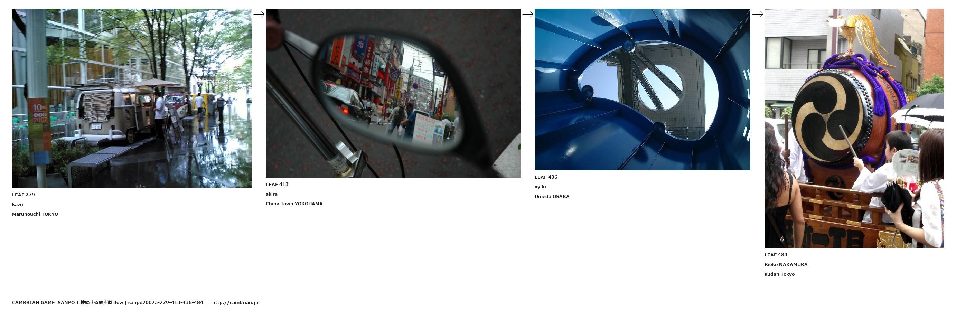
Task: Click the Umeda OSAKA location caption
Action: point(552,196)
